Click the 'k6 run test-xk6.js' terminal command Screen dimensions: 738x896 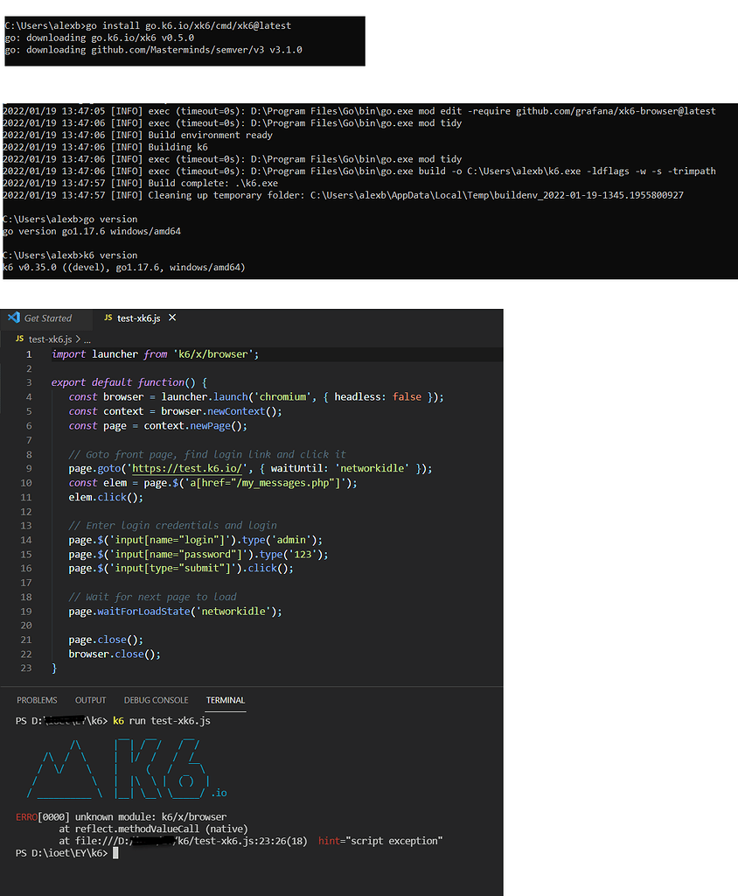tap(162, 721)
